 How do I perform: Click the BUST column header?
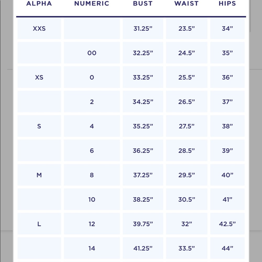tap(143, 3)
